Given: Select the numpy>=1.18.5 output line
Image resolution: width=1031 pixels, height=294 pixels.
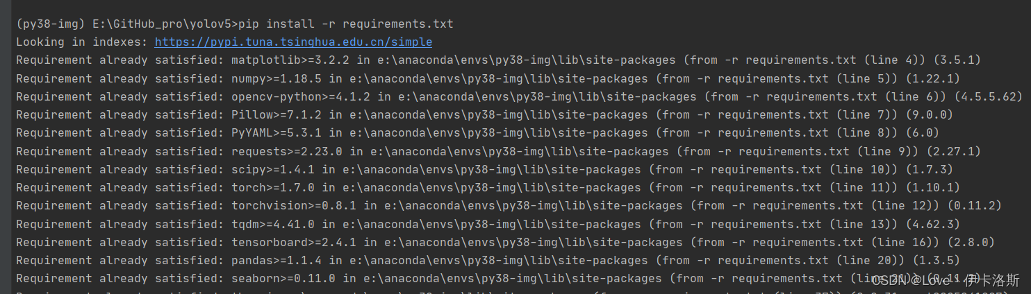Looking at the screenshot, I should tap(488, 79).
